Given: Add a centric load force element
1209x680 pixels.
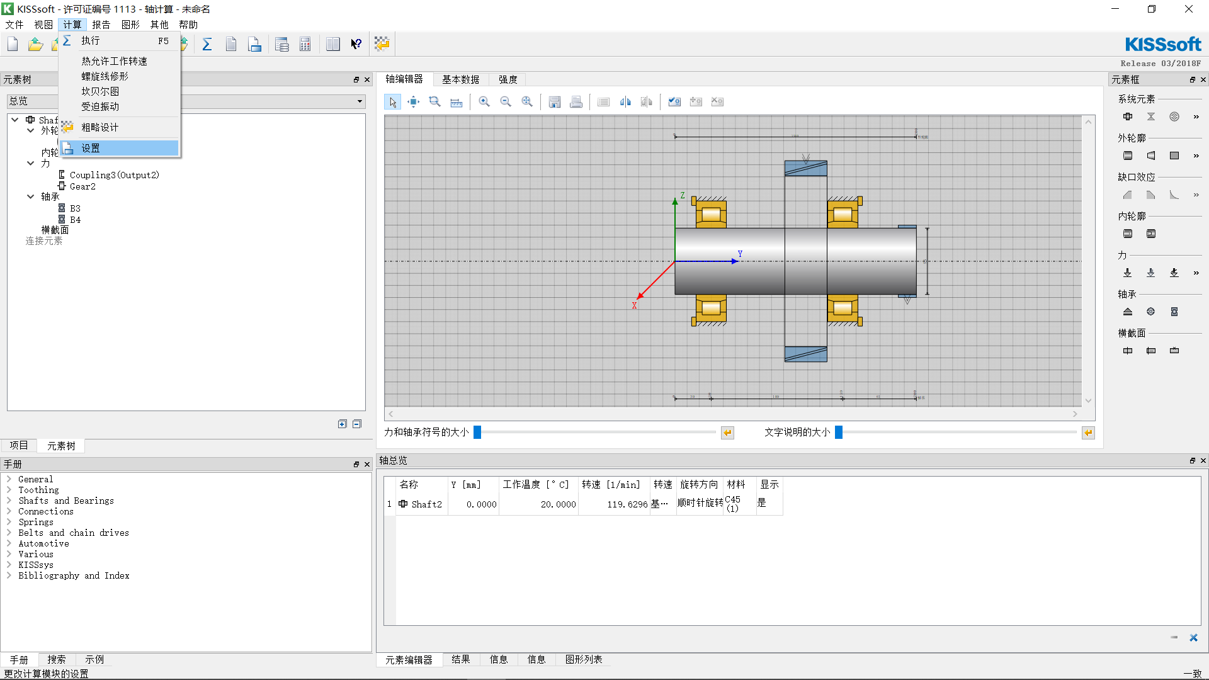Looking at the screenshot, I should pos(1128,273).
